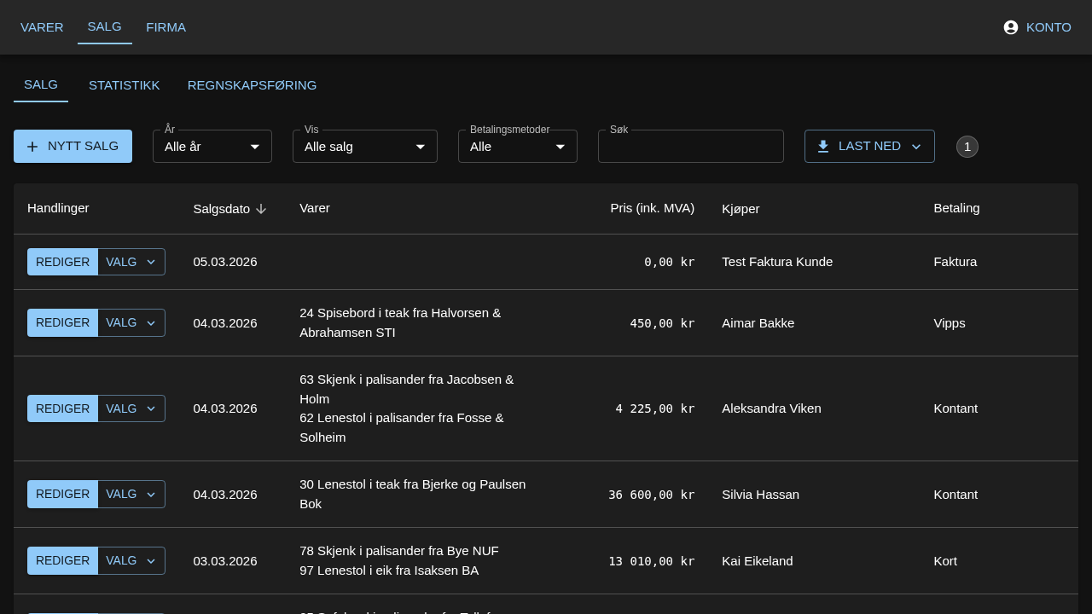Click the price 13 010,00 kr
Image resolution: width=1092 pixels, height=614 pixels.
[x=652, y=561]
